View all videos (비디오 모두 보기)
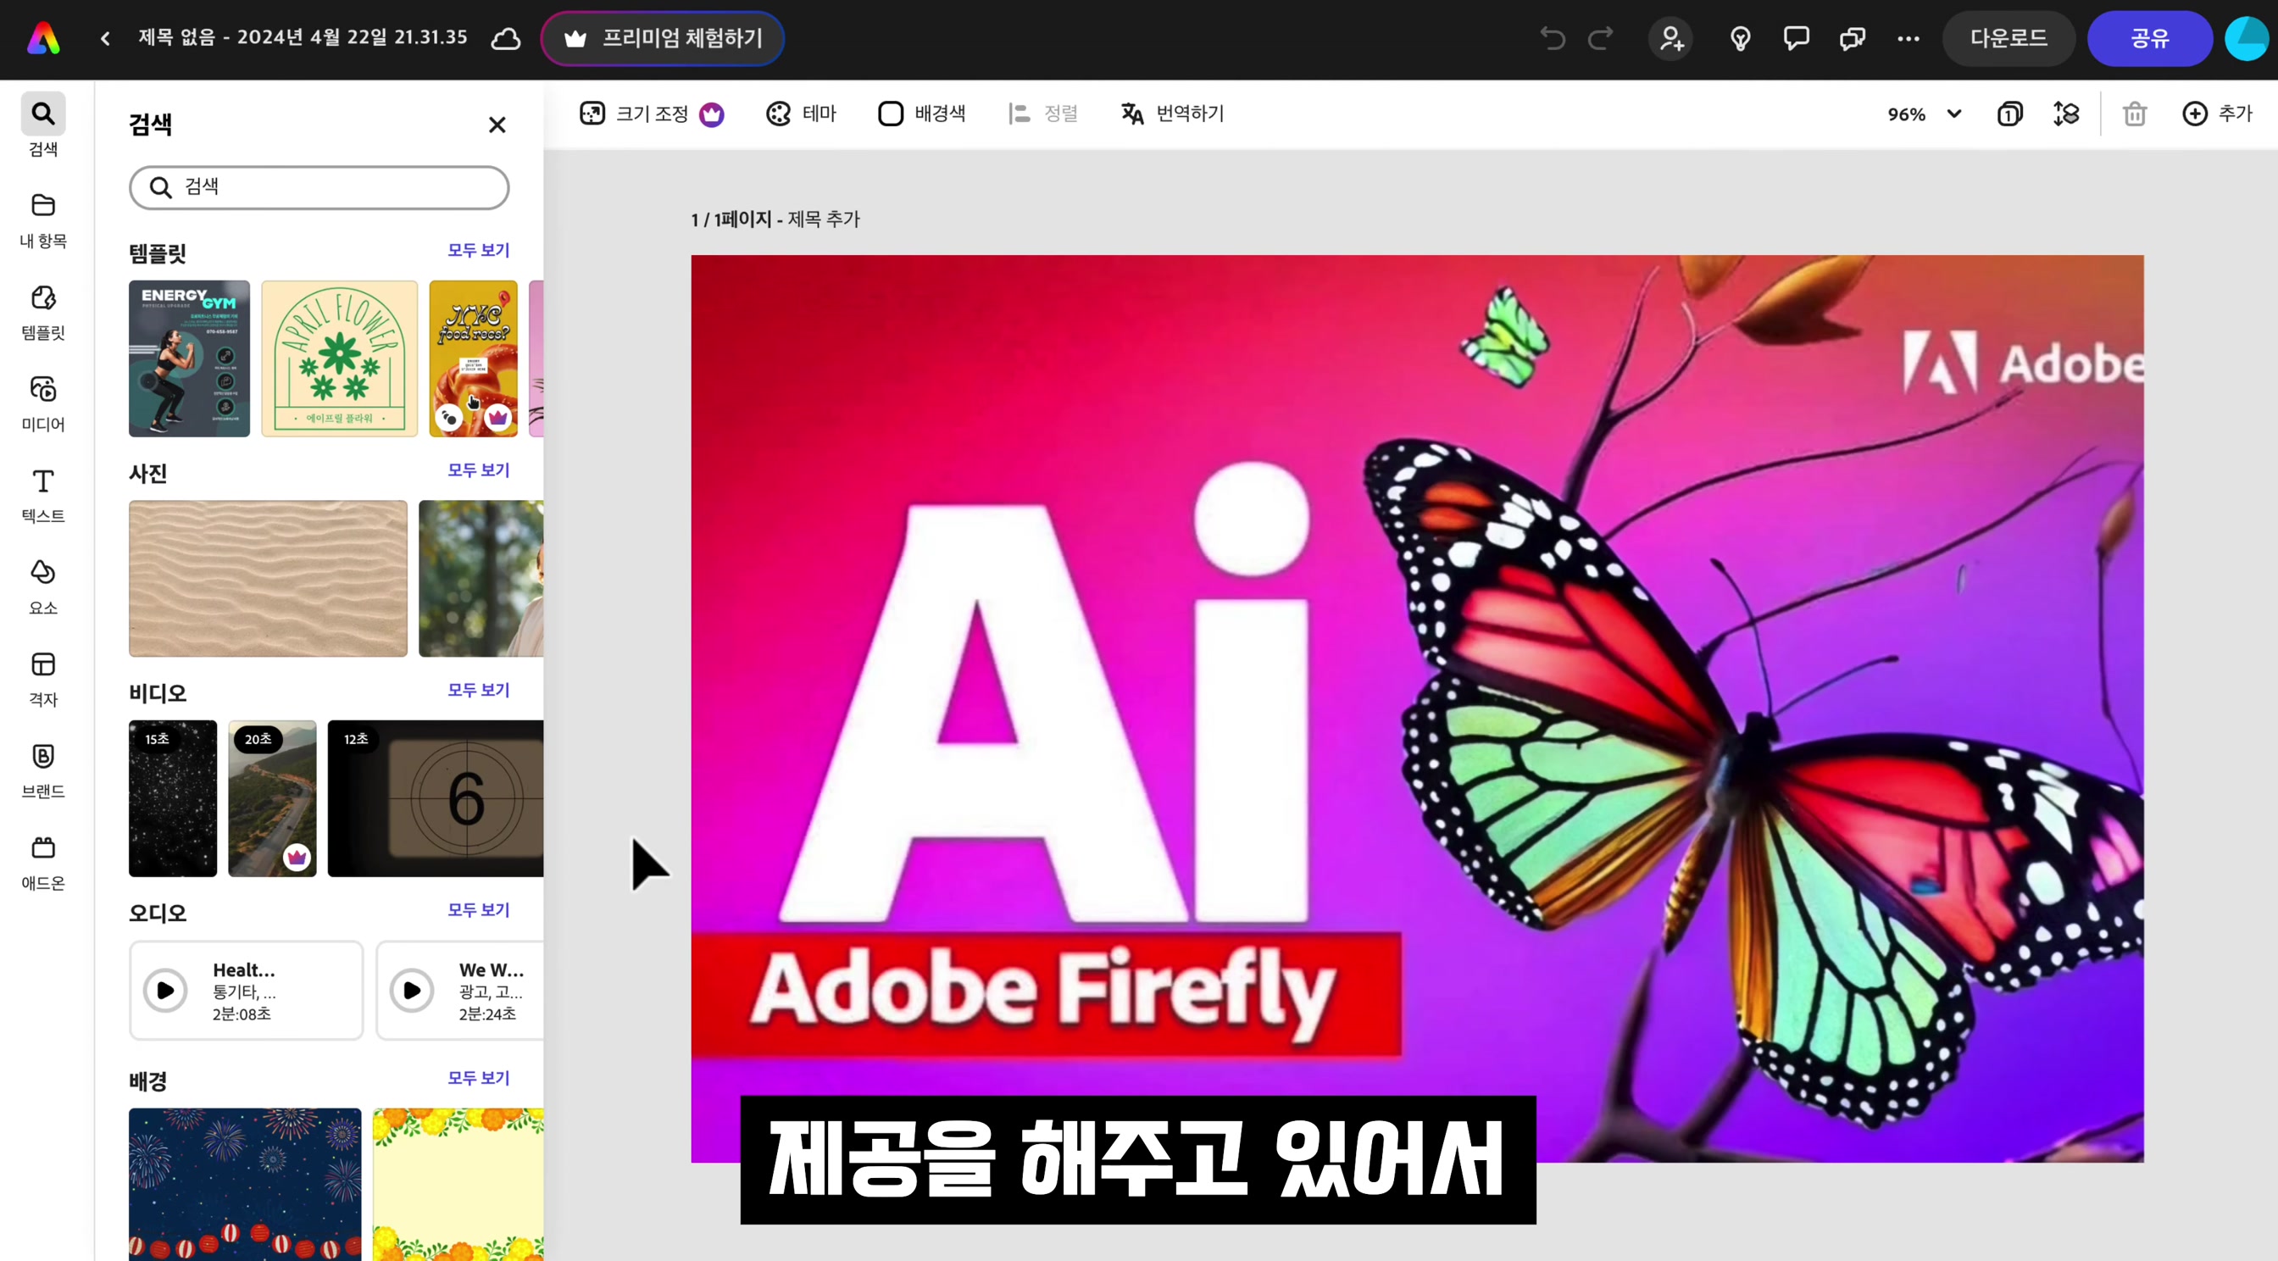 click(479, 690)
